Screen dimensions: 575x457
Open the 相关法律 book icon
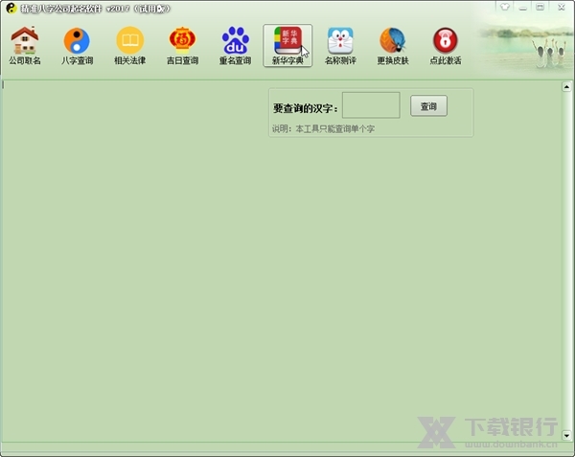[x=129, y=45]
